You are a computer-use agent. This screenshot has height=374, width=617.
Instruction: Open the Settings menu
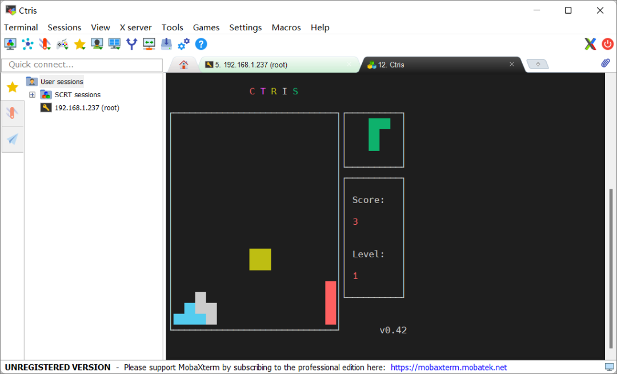[x=246, y=27]
